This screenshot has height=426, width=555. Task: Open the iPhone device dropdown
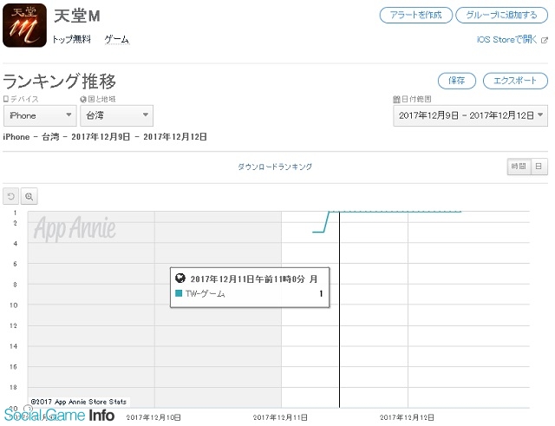(40, 115)
